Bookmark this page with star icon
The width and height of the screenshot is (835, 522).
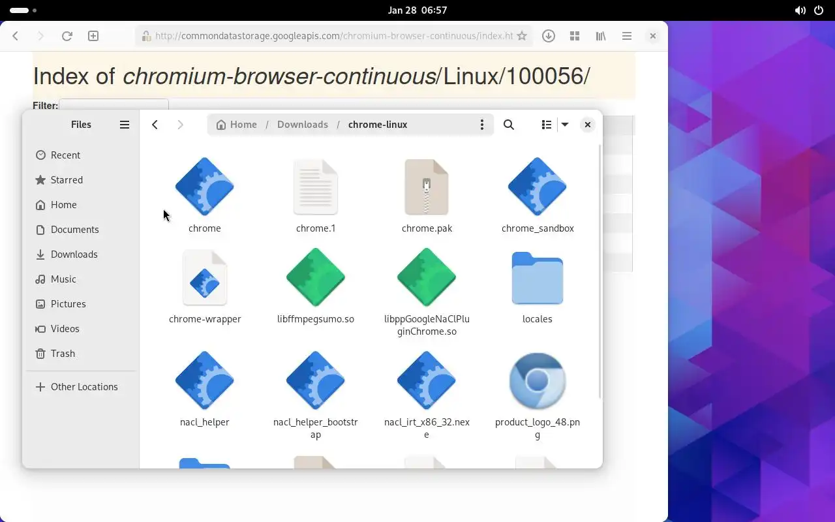pyautogui.click(x=522, y=36)
